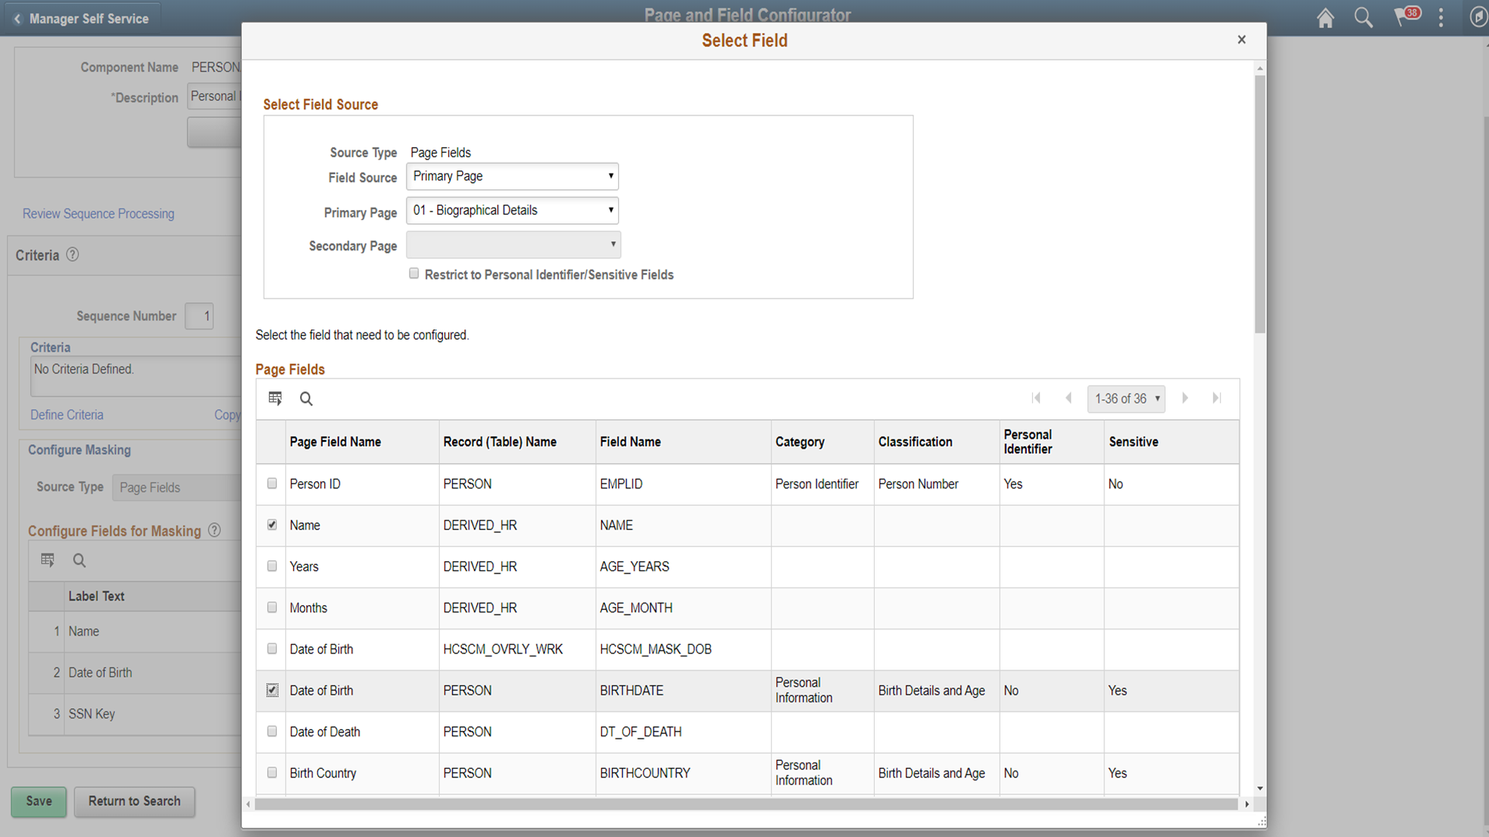1489x837 pixels.
Task: Click masking grid search icon
Action: 79,560
